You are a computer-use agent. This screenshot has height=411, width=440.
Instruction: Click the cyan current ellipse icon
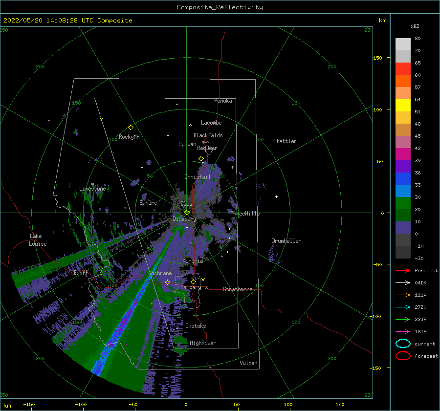coord(403,344)
